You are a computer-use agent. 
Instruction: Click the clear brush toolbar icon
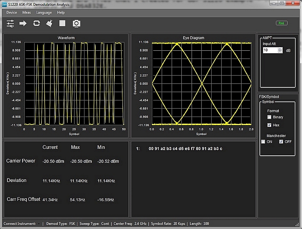coord(50,24)
